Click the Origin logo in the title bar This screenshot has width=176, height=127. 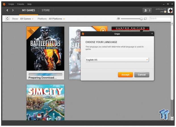coord(4,4)
